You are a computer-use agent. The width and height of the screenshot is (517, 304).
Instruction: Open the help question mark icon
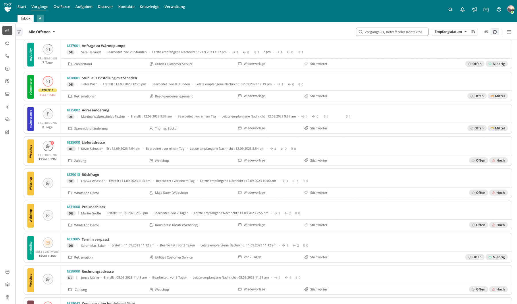(499, 9)
